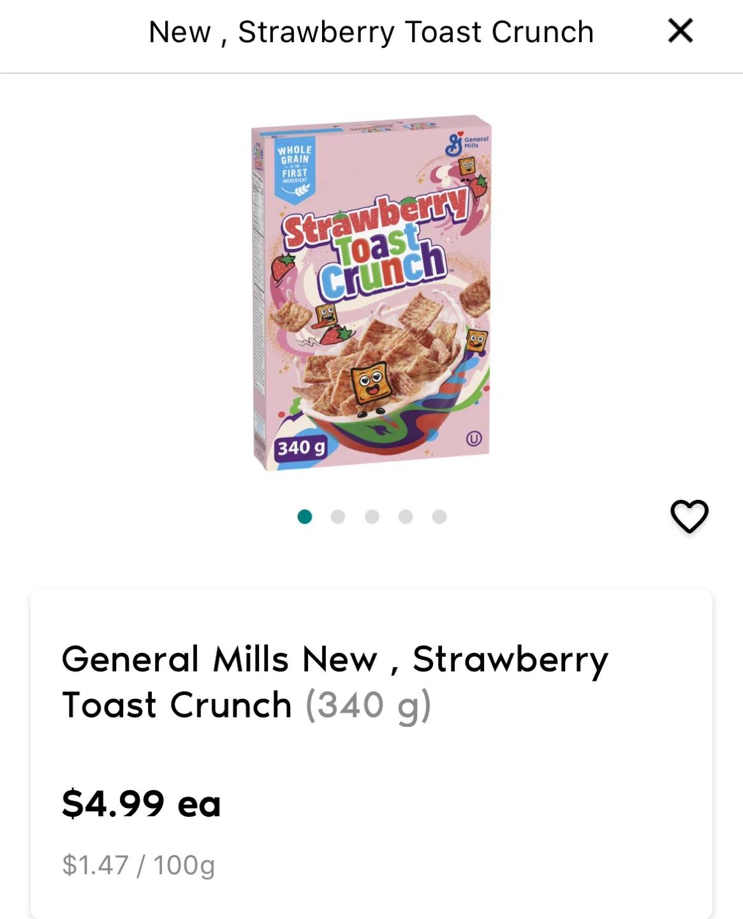This screenshot has height=919, width=743.
Task: Tap the Strawberry Toast Crunch box image
Action: click(x=371, y=292)
